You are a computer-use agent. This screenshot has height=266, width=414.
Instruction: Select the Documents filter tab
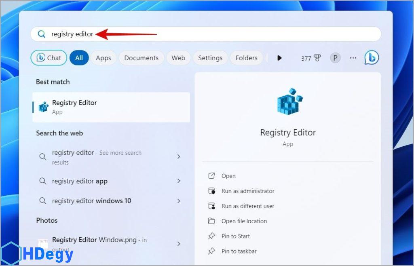[141, 58]
